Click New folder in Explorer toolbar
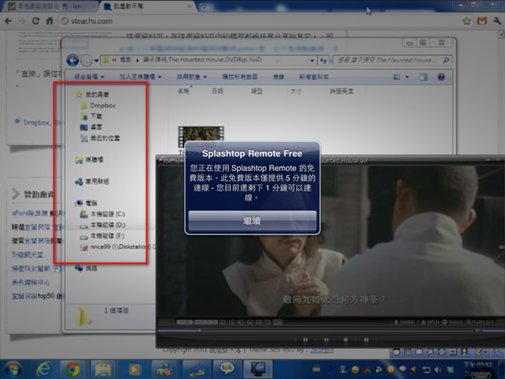 click(314, 77)
